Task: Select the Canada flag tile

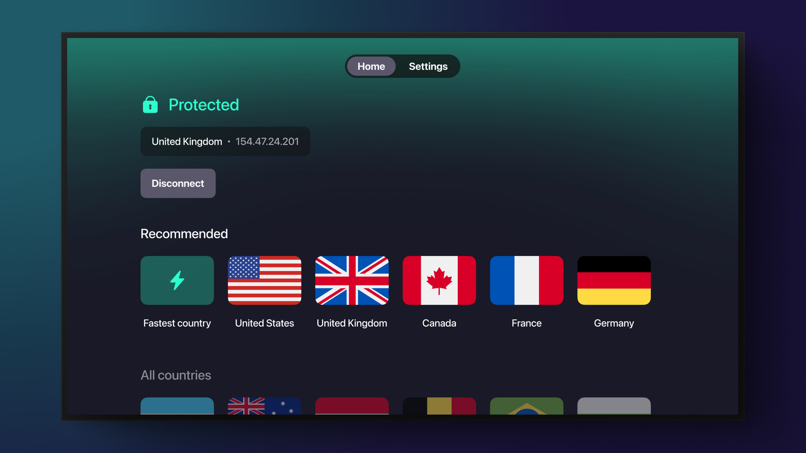Action: pos(439,280)
